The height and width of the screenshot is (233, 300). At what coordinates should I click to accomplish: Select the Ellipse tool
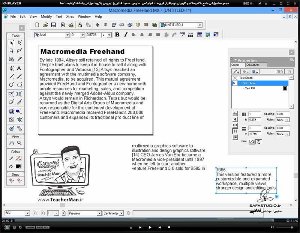tap(12, 85)
